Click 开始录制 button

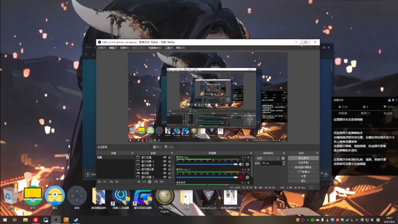tap(303, 163)
